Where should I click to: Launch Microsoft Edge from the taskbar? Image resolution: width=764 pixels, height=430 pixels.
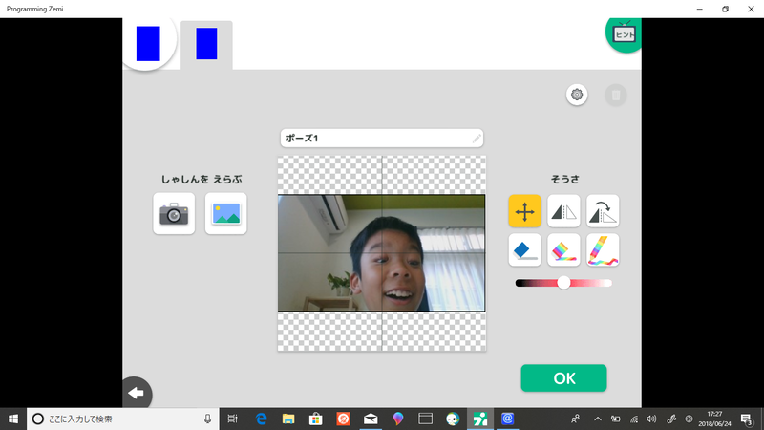pyautogui.click(x=261, y=419)
